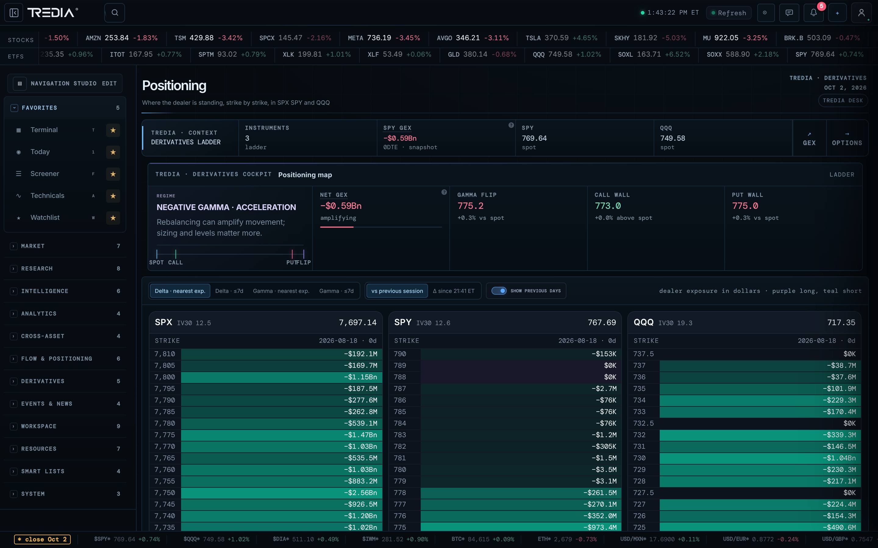Select Delta ≤7d mode
The image size is (878, 548).
click(229, 291)
